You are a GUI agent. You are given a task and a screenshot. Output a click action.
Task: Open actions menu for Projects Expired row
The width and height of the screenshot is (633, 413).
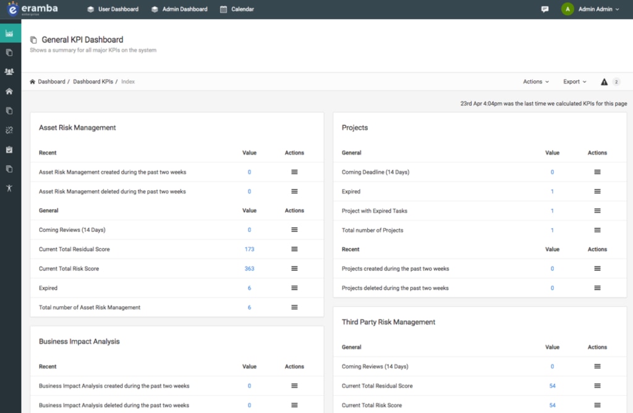[597, 192]
